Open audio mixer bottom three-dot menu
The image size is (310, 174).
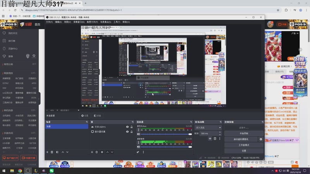click(x=143, y=152)
